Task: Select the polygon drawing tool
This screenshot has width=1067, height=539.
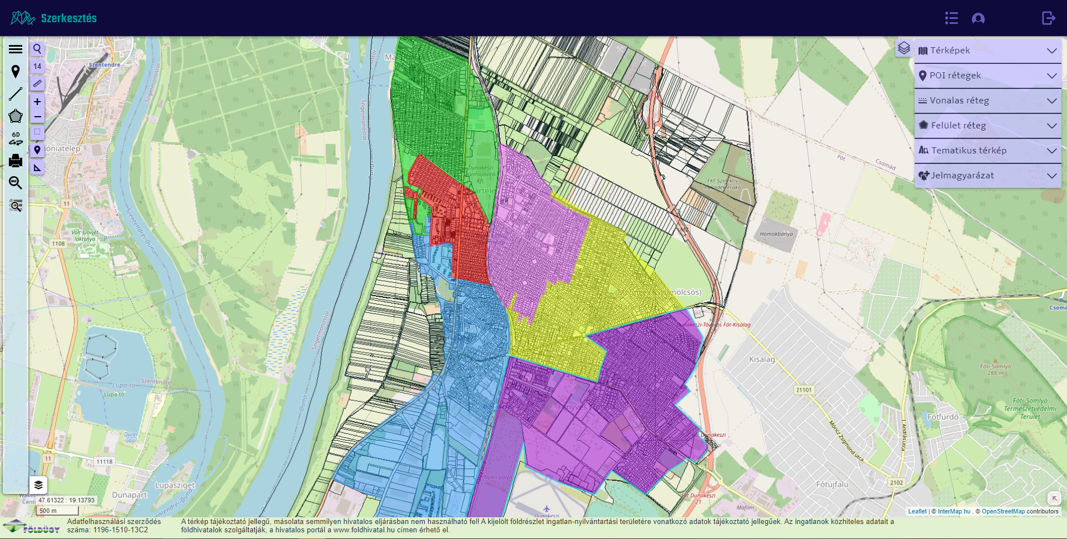Action: click(16, 116)
